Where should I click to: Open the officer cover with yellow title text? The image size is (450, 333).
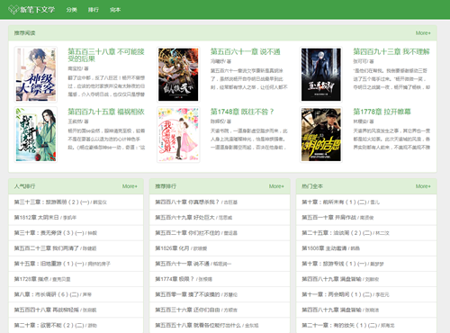(x=321, y=134)
